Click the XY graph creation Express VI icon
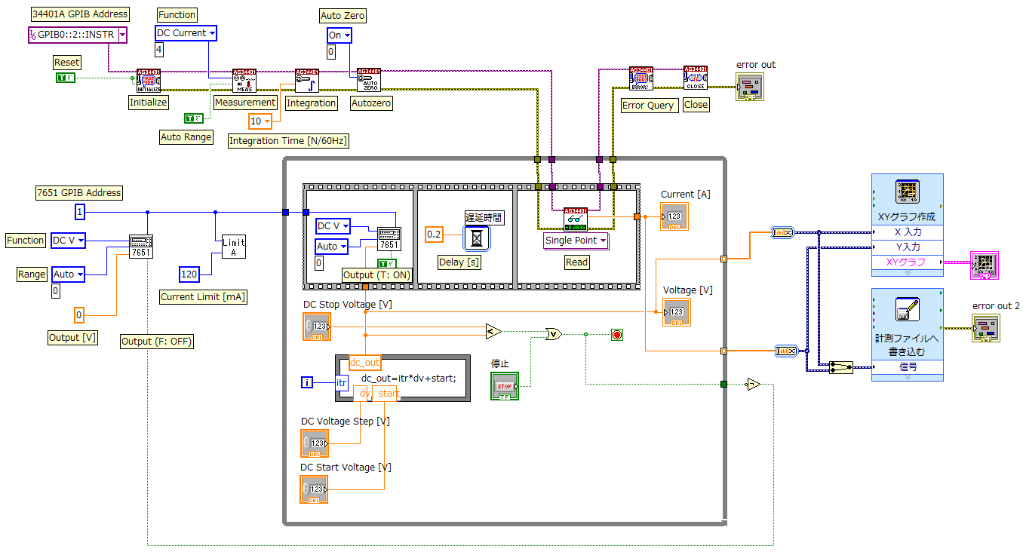Image resolution: width=1023 pixels, height=555 pixels. pos(906,192)
